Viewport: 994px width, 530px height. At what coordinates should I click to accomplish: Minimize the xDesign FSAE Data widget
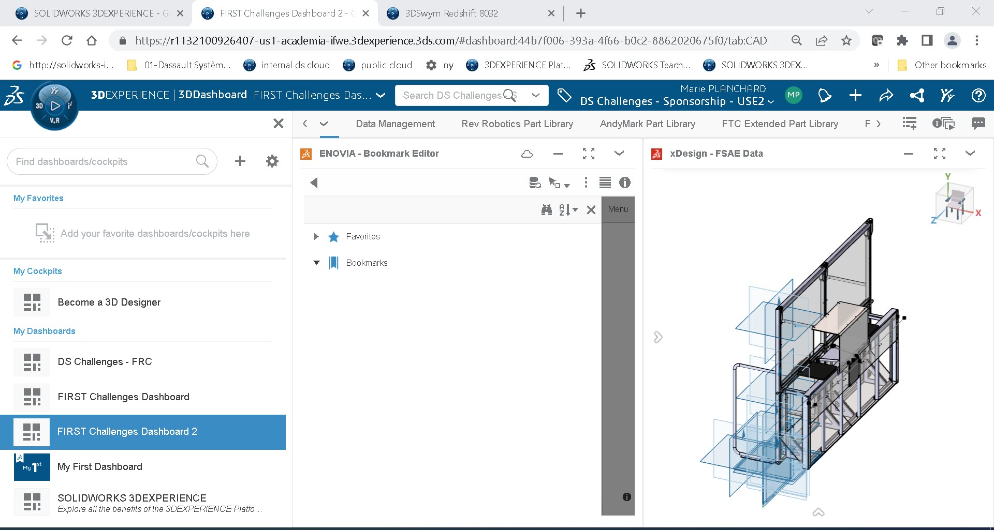click(909, 154)
